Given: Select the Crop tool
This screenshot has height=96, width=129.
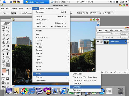Looking at the screenshot, I should point(3,35).
